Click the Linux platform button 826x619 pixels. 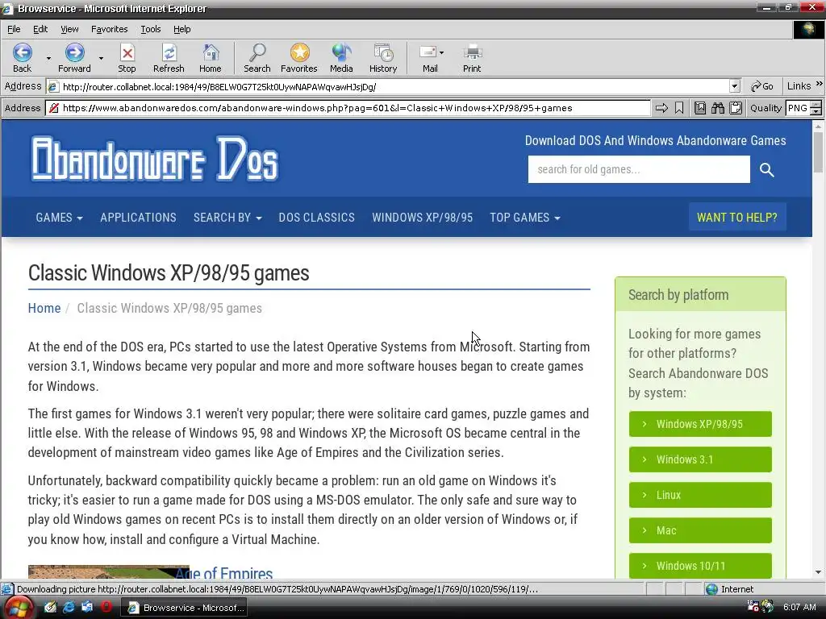(700, 495)
